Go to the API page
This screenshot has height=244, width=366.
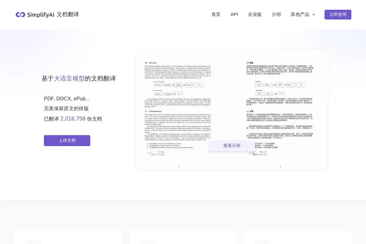pos(234,14)
